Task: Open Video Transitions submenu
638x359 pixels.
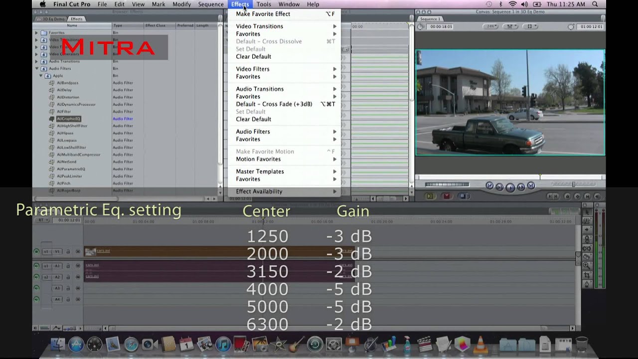Action: [285, 26]
